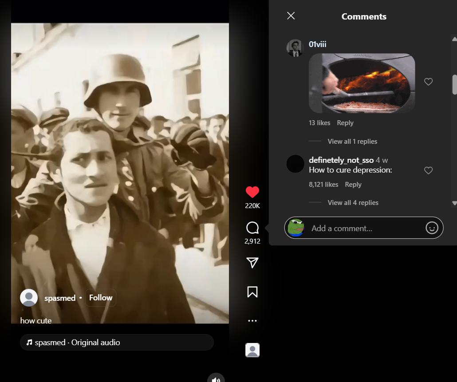Open comments via the speech bubble icon

point(252,228)
